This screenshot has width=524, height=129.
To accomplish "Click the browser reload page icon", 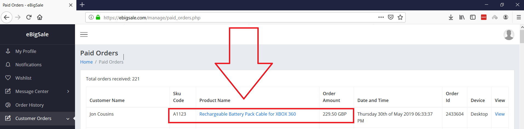I will (29, 17).
